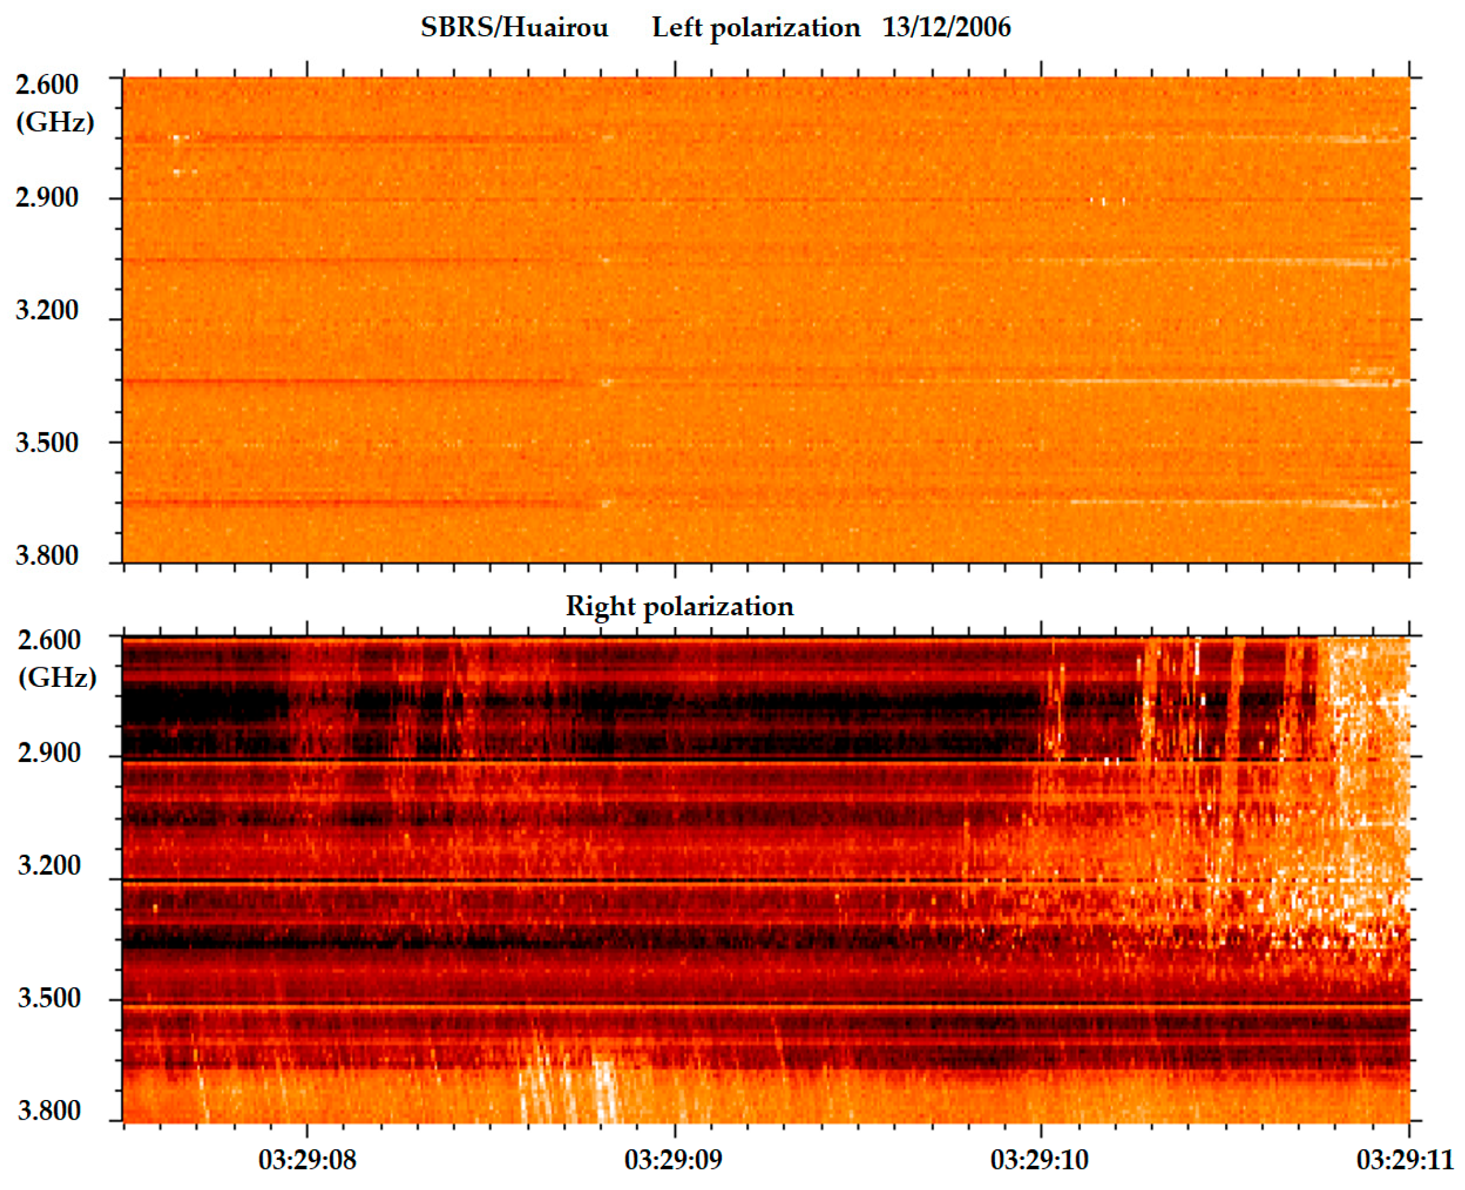The height and width of the screenshot is (1190, 1465).
Task: Click the 03:29:08 time axis label
Action: pos(307,1160)
